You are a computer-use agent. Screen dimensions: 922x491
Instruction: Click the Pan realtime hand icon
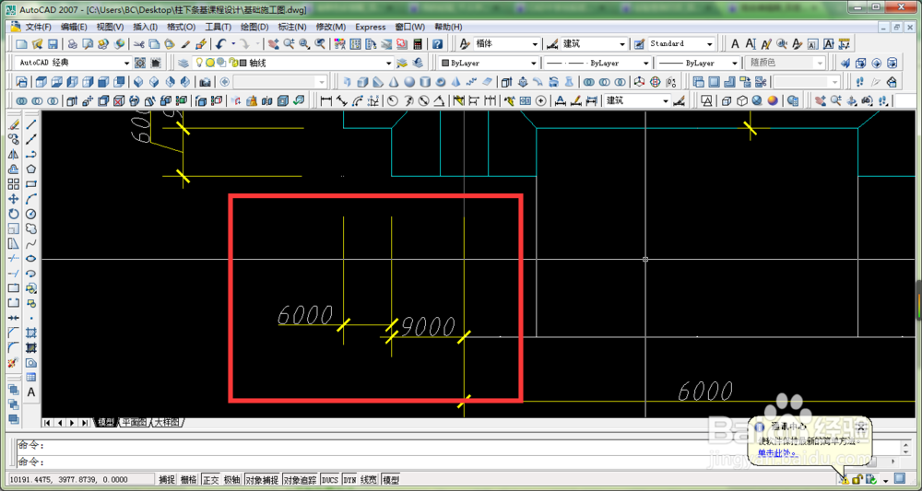pos(274,44)
